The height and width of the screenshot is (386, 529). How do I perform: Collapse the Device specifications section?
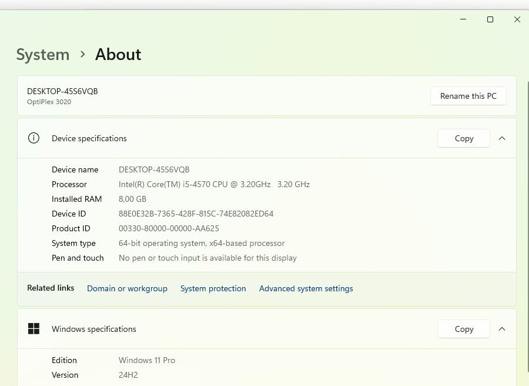coord(502,138)
